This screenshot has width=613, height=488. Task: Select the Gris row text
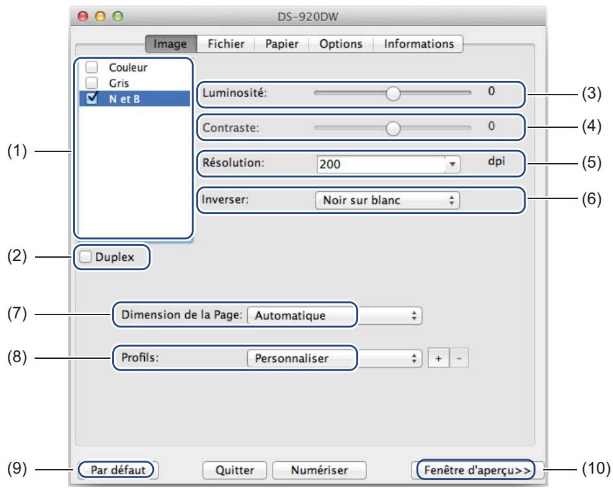click(119, 84)
